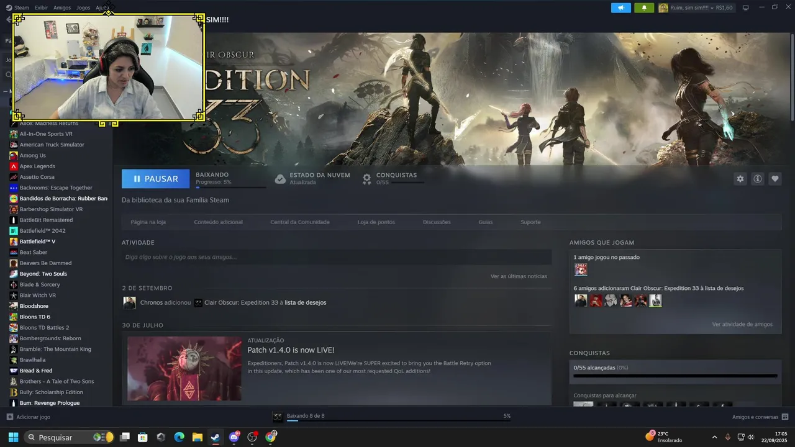Add game to favorites heart icon
Viewport: 795px width, 447px height.
click(x=775, y=179)
